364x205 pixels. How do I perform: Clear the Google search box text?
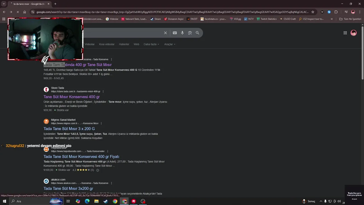click(x=166, y=33)
